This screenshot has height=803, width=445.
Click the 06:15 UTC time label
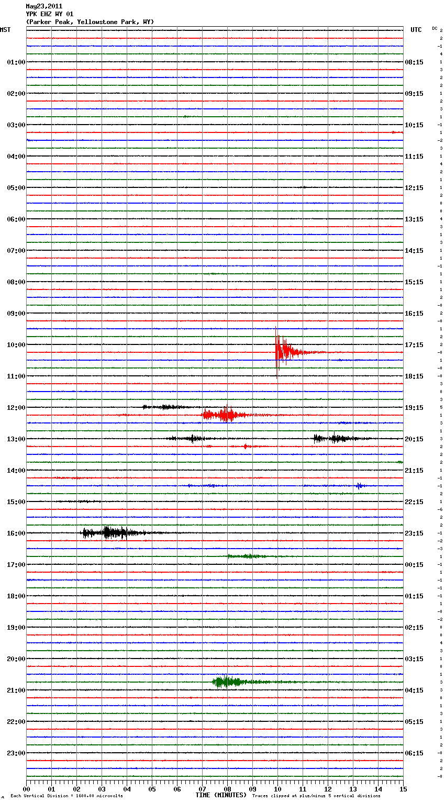414,753
